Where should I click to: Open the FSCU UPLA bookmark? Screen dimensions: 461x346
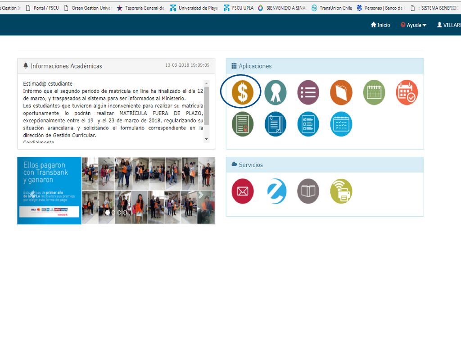point(239,8)
